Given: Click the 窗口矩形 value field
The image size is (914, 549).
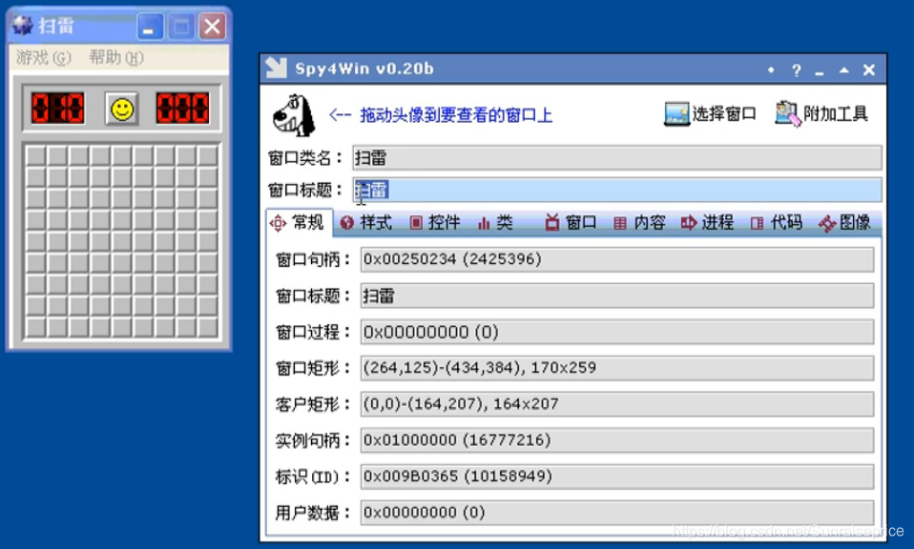Looking at the screenshot, I should click(x=616, y=368).
